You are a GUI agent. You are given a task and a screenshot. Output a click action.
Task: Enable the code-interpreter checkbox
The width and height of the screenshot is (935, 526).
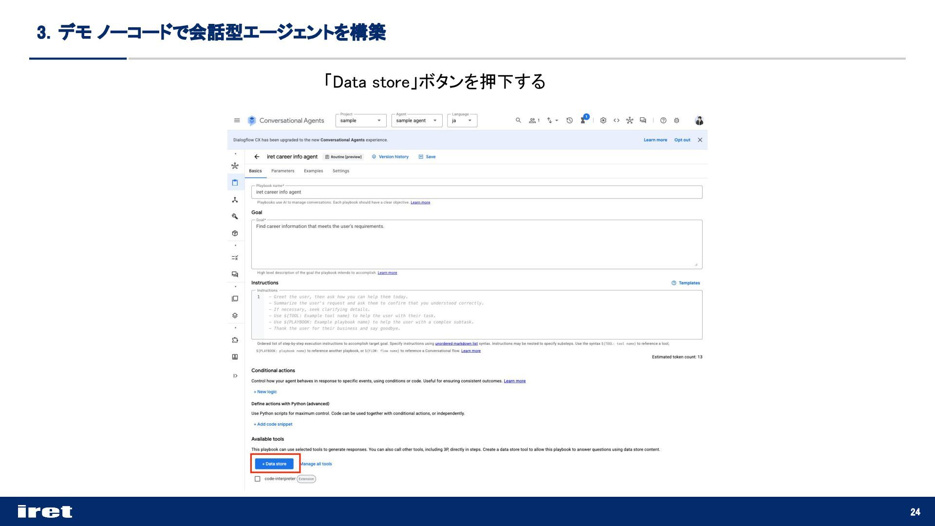[258, 479]
